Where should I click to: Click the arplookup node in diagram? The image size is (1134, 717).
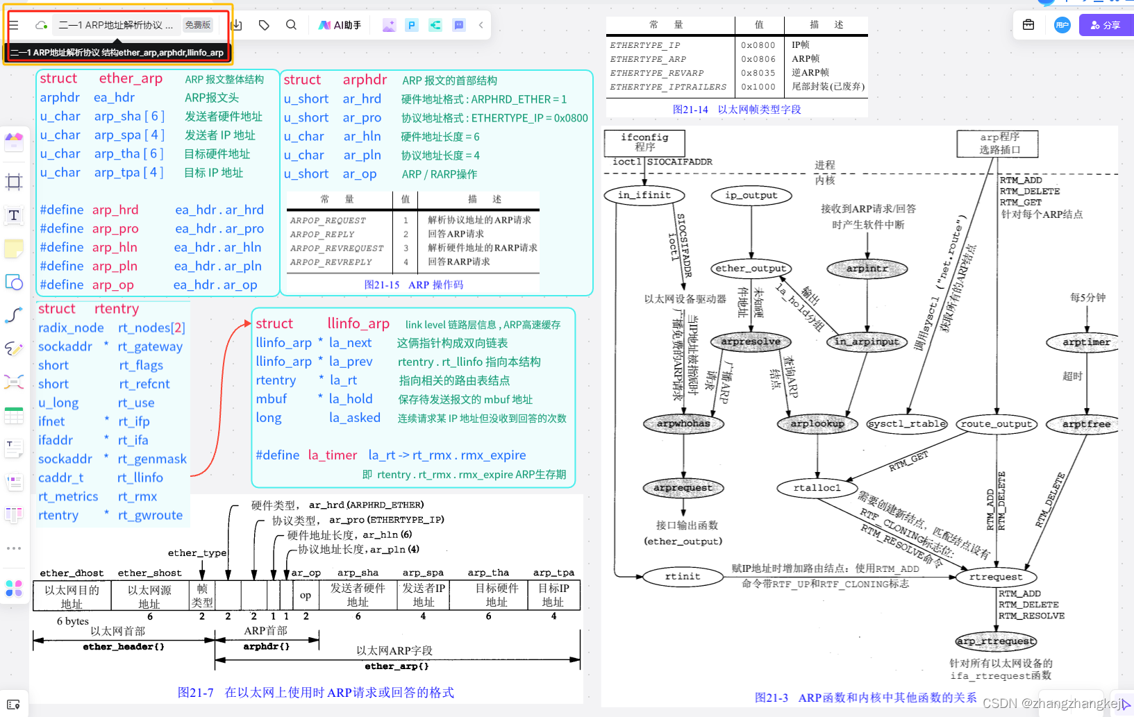tap(817, 423)
